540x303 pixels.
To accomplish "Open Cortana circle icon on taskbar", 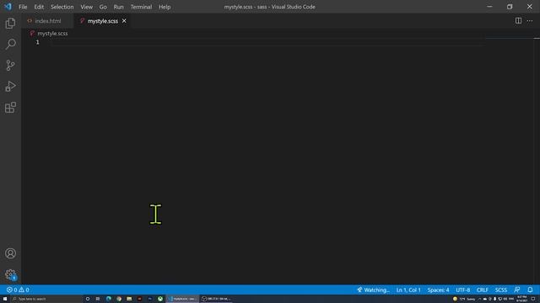I will (x=88, y=299).
